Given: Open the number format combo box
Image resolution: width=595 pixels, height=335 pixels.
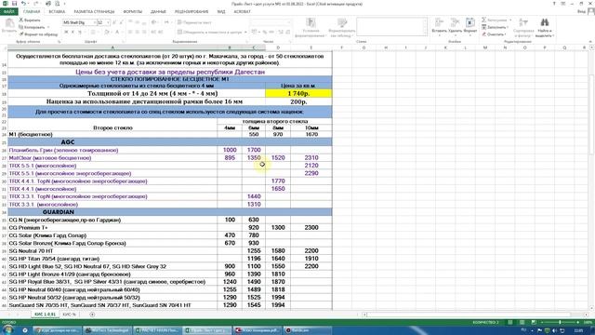Looking at the screenshot, I should point(270,22).
